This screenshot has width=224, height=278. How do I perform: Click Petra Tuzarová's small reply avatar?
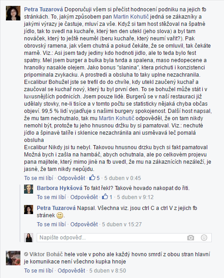(x=29, y=210)
